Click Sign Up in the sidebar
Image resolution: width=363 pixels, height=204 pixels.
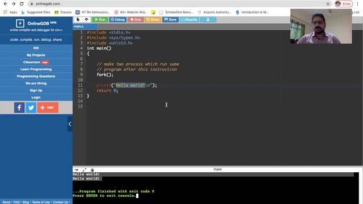[x=36, y=91]
